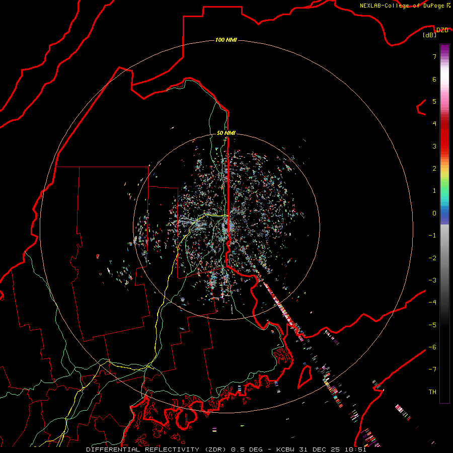Click the [dB] unit label

[x=430, y=35]
